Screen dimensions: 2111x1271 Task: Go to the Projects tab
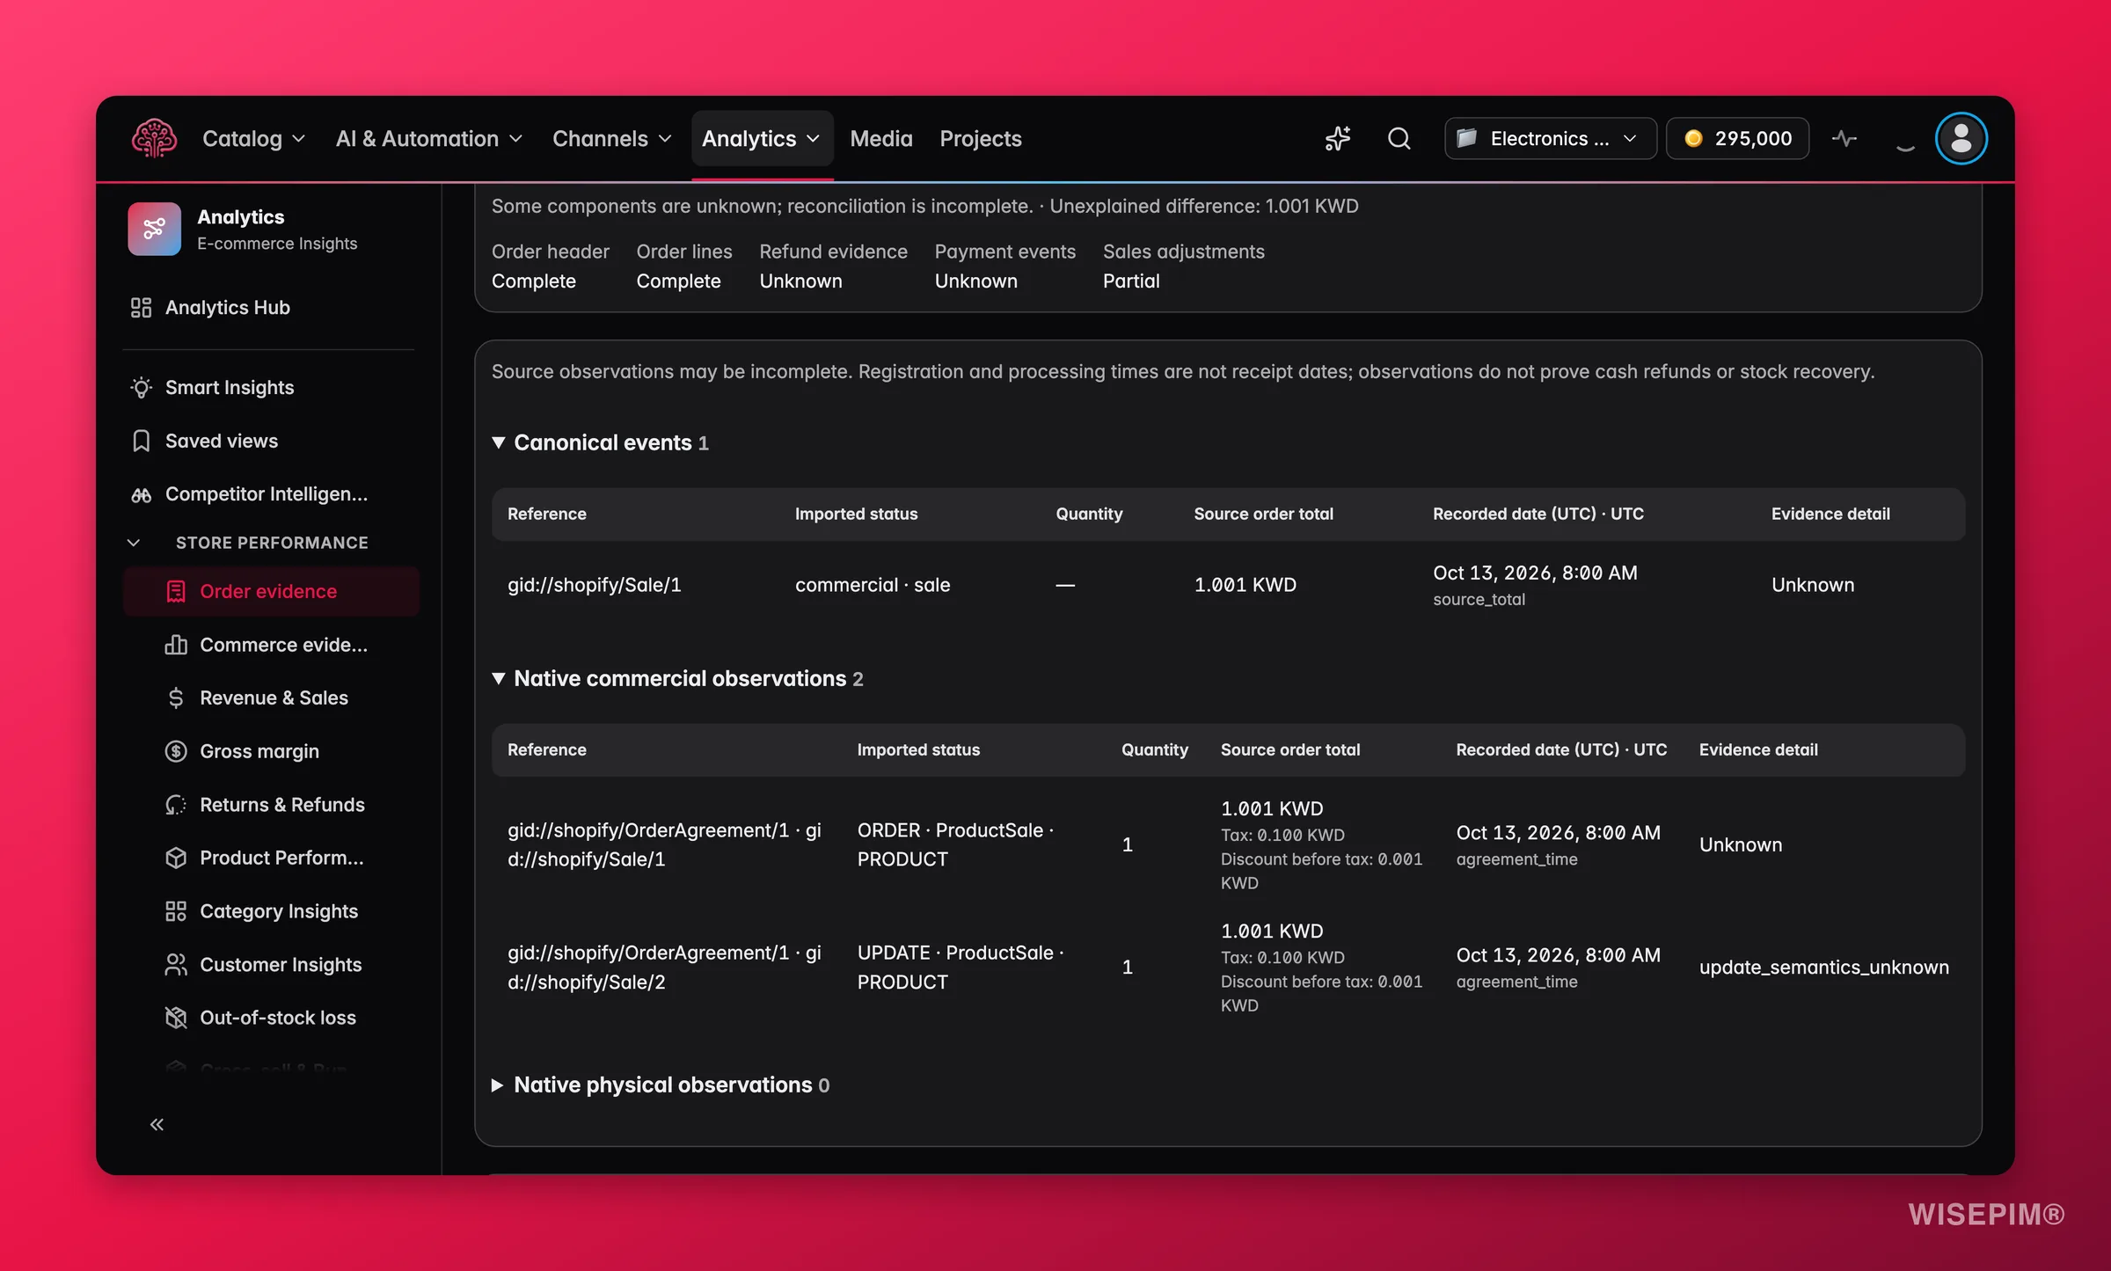[x=981, y=138]
